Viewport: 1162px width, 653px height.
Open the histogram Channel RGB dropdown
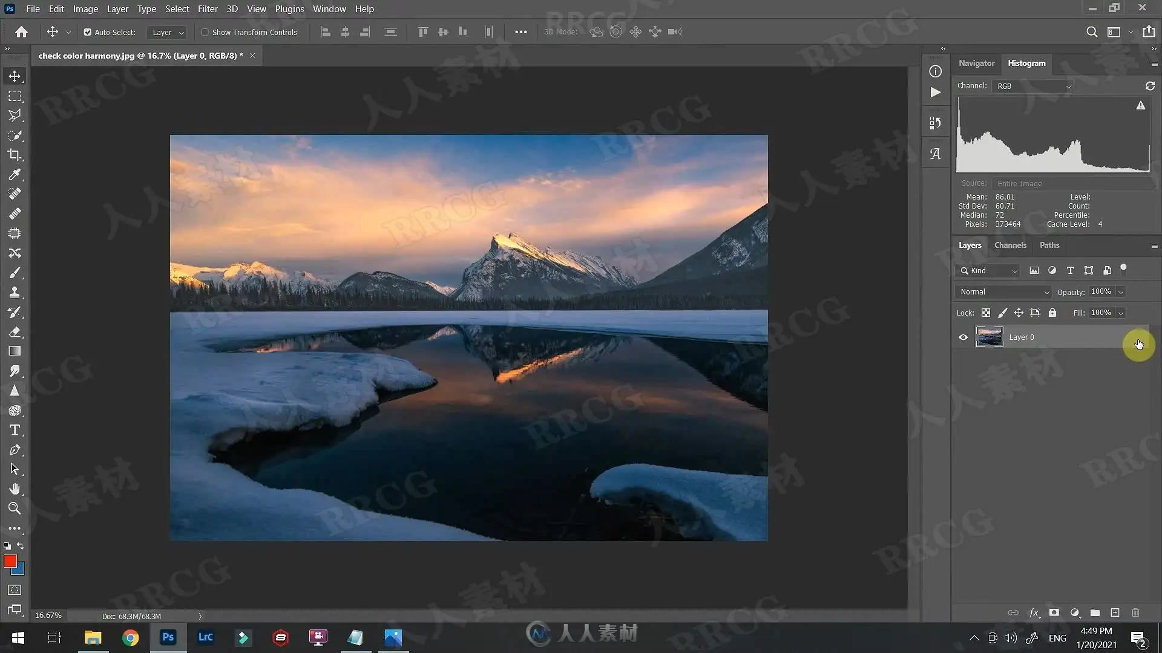[x=1033, y=86]
